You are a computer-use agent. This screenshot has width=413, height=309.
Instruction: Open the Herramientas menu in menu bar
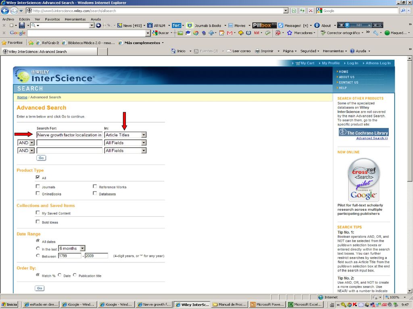75,19
